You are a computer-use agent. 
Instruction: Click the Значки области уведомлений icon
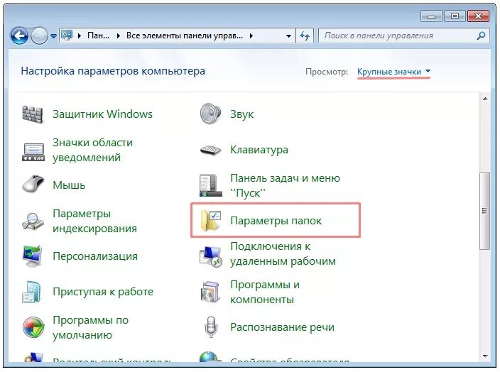(x=33, y=152)
